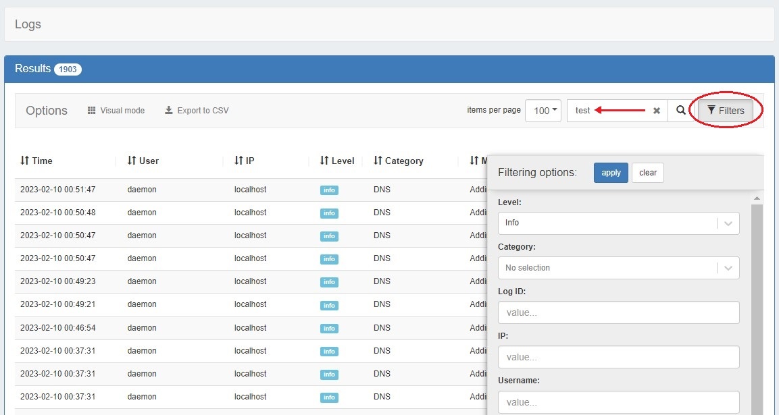Sort by Level column

tap(337, 161)
